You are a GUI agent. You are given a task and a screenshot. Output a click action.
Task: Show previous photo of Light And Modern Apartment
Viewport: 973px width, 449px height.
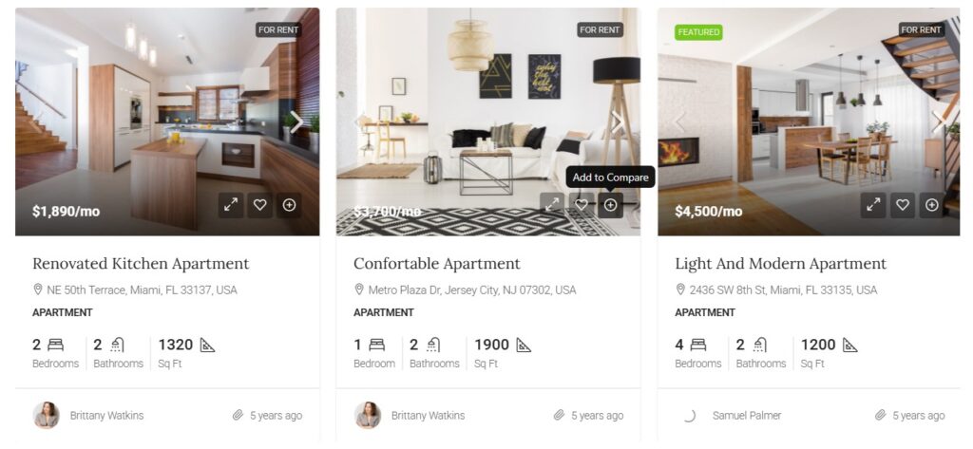coord(679,122)
